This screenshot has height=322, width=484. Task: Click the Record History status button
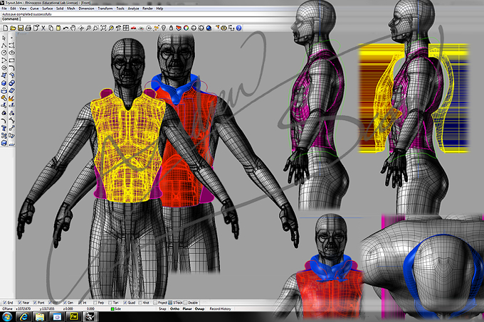coord(221,308)
